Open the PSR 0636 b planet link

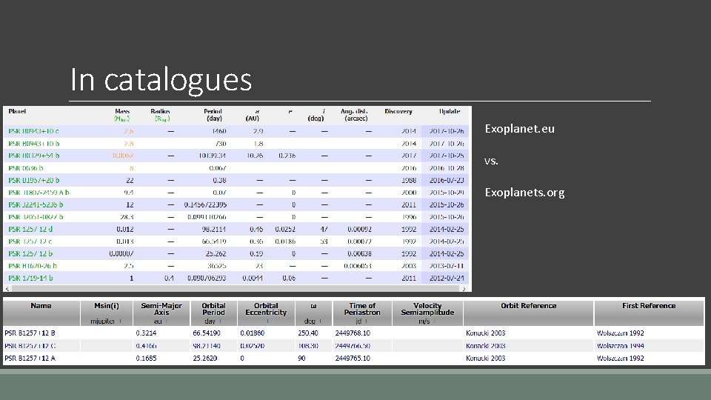click(25, 168)
